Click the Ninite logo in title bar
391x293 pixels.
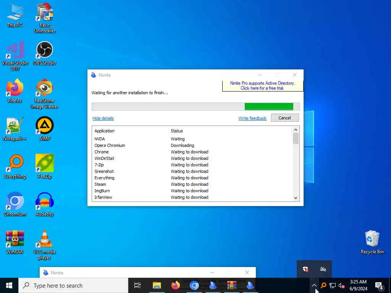point(94,75)
